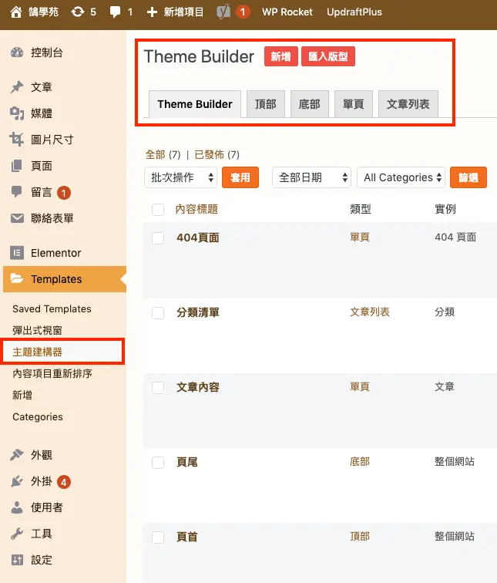The width and height of the screenshot is (497, 583).
Task: Open the UpdraftPlus admin bar menu
Action: tap(354, 12)
